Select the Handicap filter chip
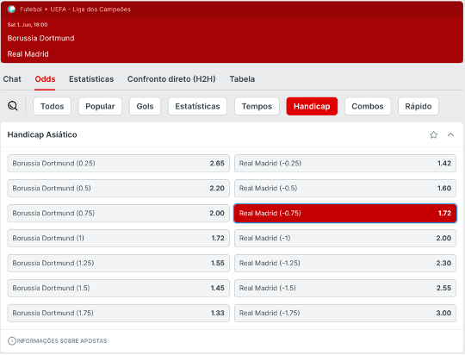465x355 pixels. click(x=312, y=106)
